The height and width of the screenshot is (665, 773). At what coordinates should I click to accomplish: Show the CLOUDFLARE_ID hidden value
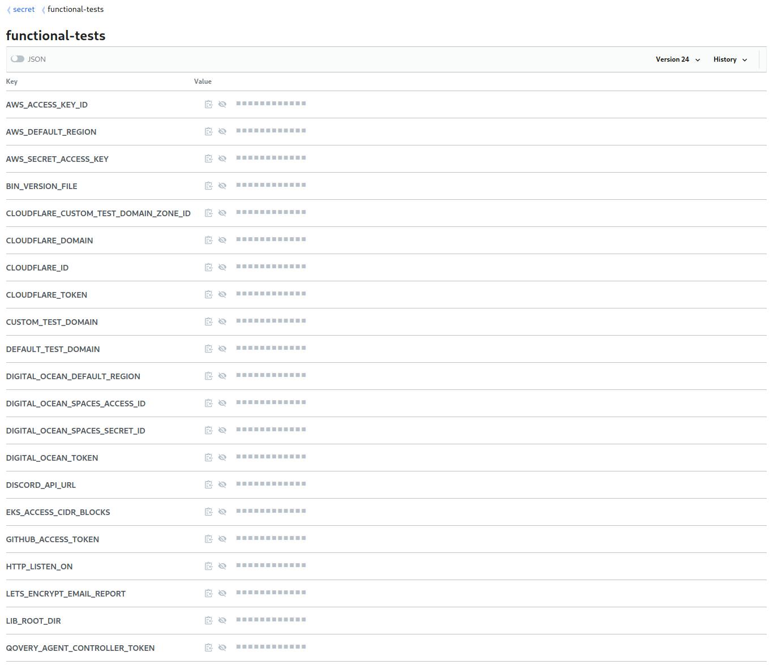click(222, 267)
